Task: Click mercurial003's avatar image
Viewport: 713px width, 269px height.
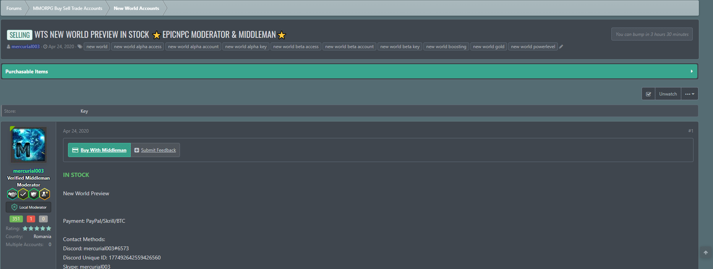Action: click(29, 145)
